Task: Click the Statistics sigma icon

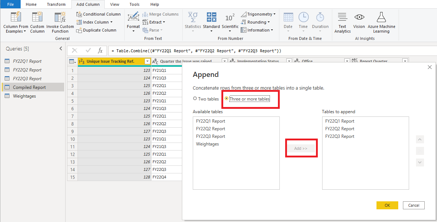Action: click(x=192, y=17)
